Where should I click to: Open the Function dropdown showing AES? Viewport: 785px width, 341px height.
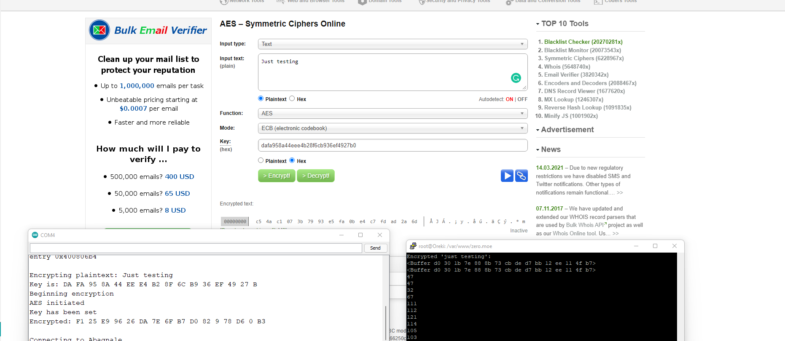click(x=392, y=113)
